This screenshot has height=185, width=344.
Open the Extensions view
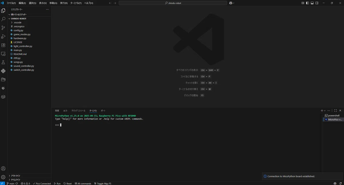(x=3, y=45)
